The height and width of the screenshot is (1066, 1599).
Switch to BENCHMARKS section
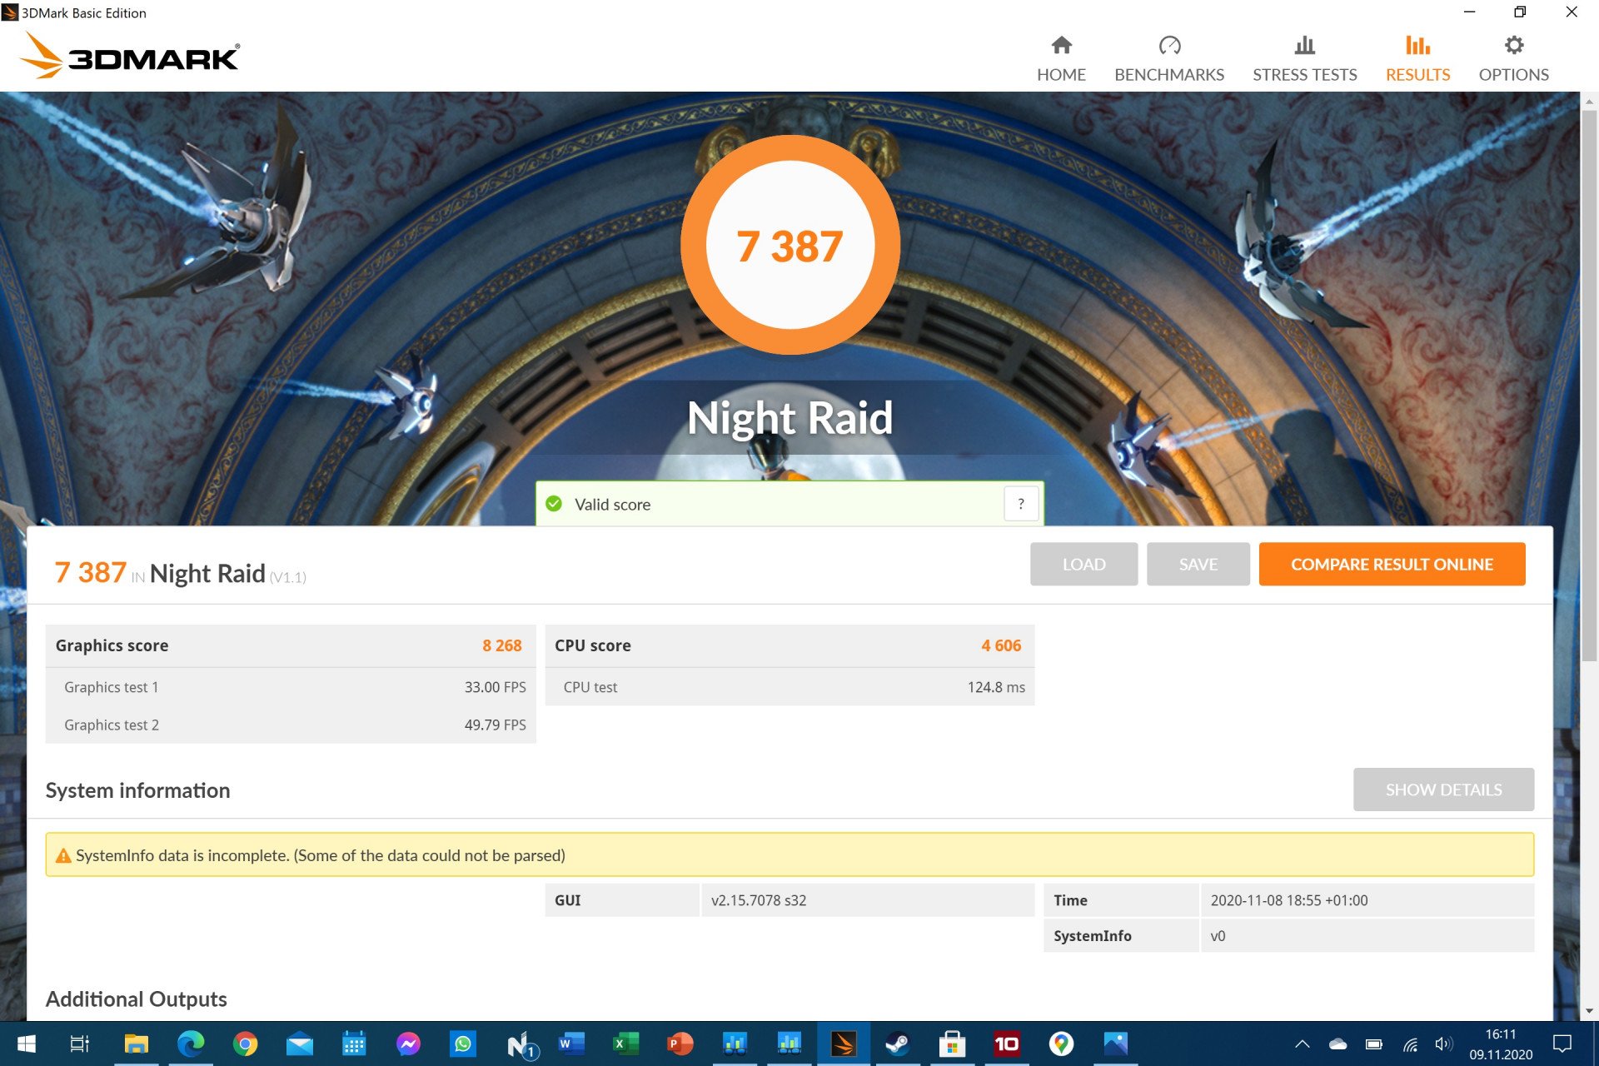coord(1169,59)
